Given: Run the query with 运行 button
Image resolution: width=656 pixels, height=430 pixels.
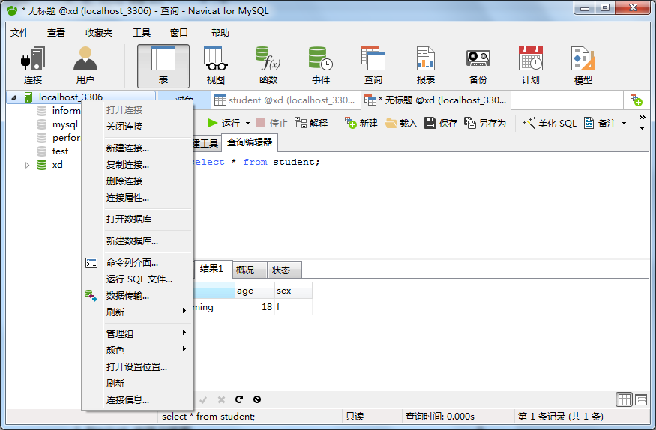Looking at the screenshot, I should [224, 123].
